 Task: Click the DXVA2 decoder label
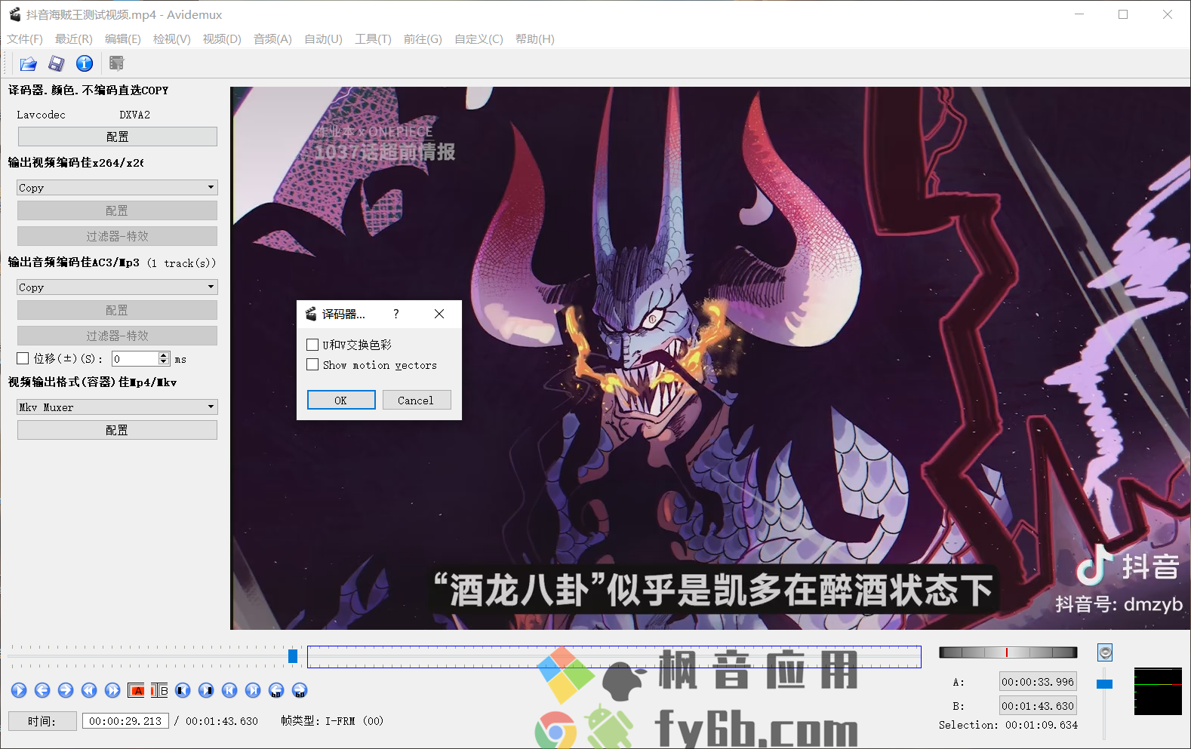click(135, 115)
